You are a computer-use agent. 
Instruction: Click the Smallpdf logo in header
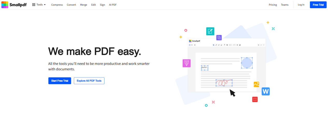[14, 5]
